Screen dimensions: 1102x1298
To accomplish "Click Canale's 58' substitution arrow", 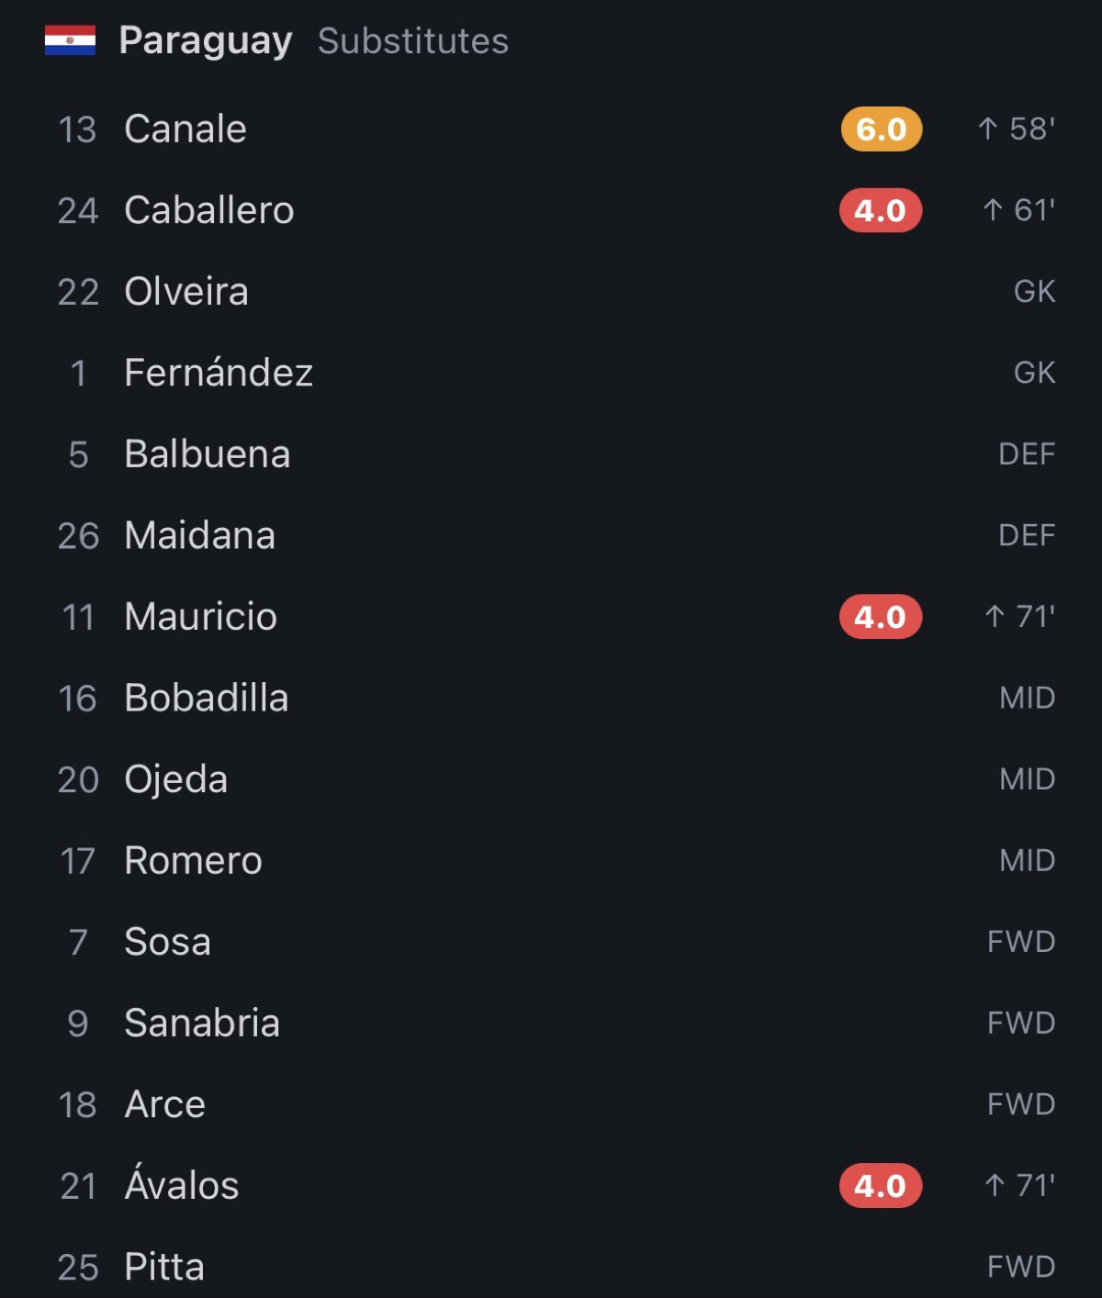I will pos(988,129).
